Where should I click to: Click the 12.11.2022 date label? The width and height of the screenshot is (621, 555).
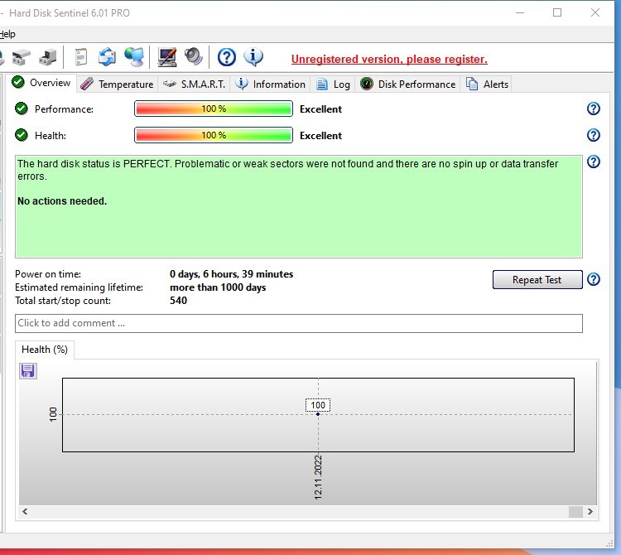pos(318,477)
